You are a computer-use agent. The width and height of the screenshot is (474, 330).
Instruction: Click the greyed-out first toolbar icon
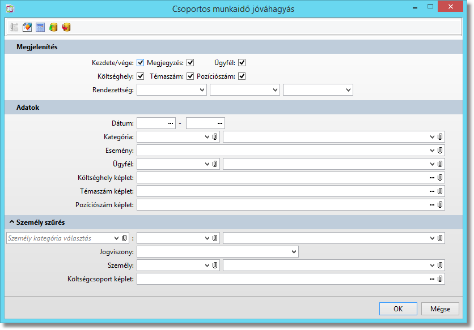tap(14, 27)
